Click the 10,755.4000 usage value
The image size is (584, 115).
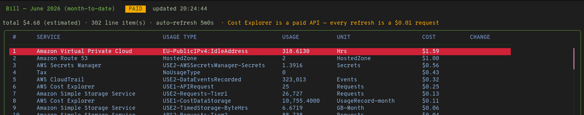tap(301, 101)
